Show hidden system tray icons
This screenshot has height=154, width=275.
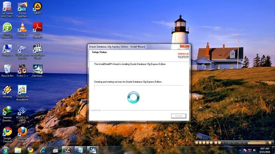pos(240,150)
